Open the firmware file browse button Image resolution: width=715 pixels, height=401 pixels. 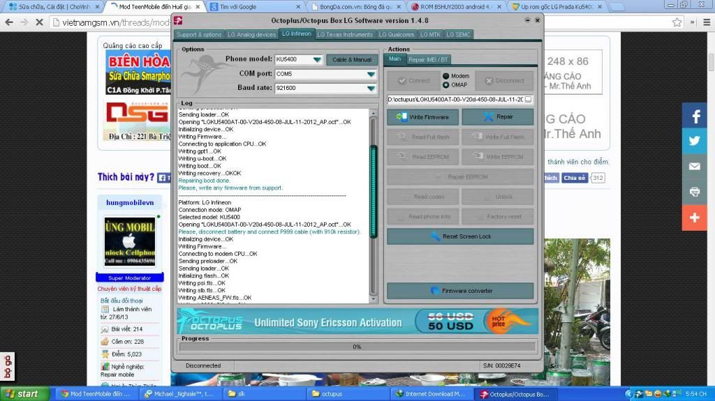click(x=528, y=99)
